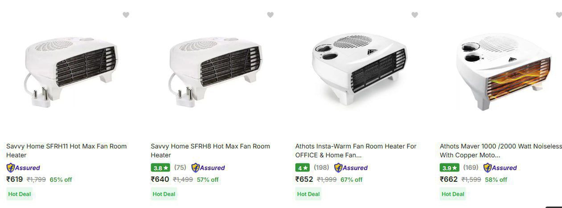Open Savvy Home SFRH8 Hot Max title link
This screenshot has width=562, height=208.
pyautogui.click(x=210, y=151)
